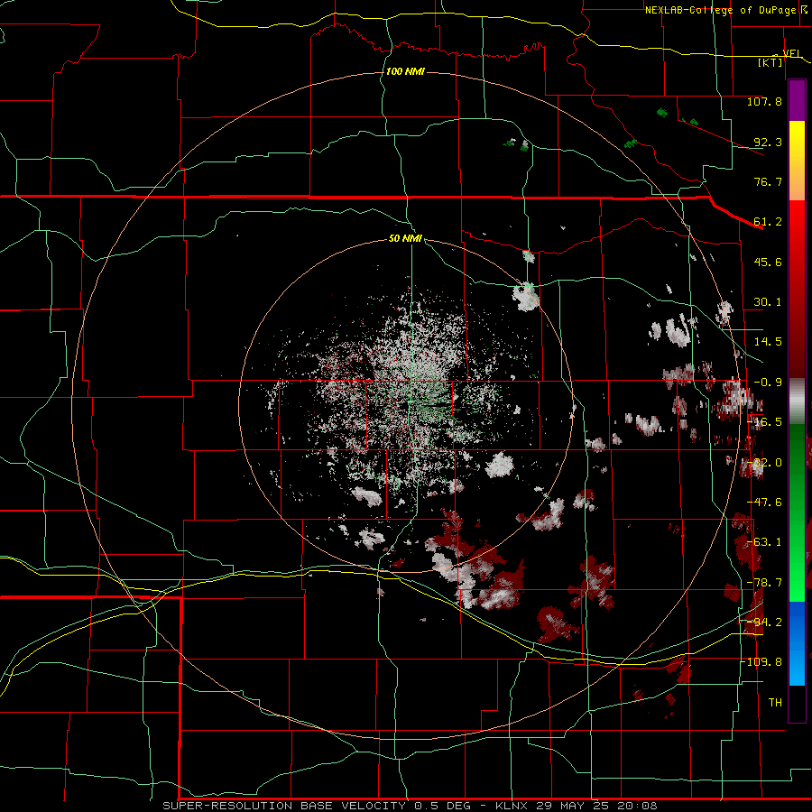Click the "100 NMI" range ring label
Viewport: 812px width, 812px height.
coord(405,71)
